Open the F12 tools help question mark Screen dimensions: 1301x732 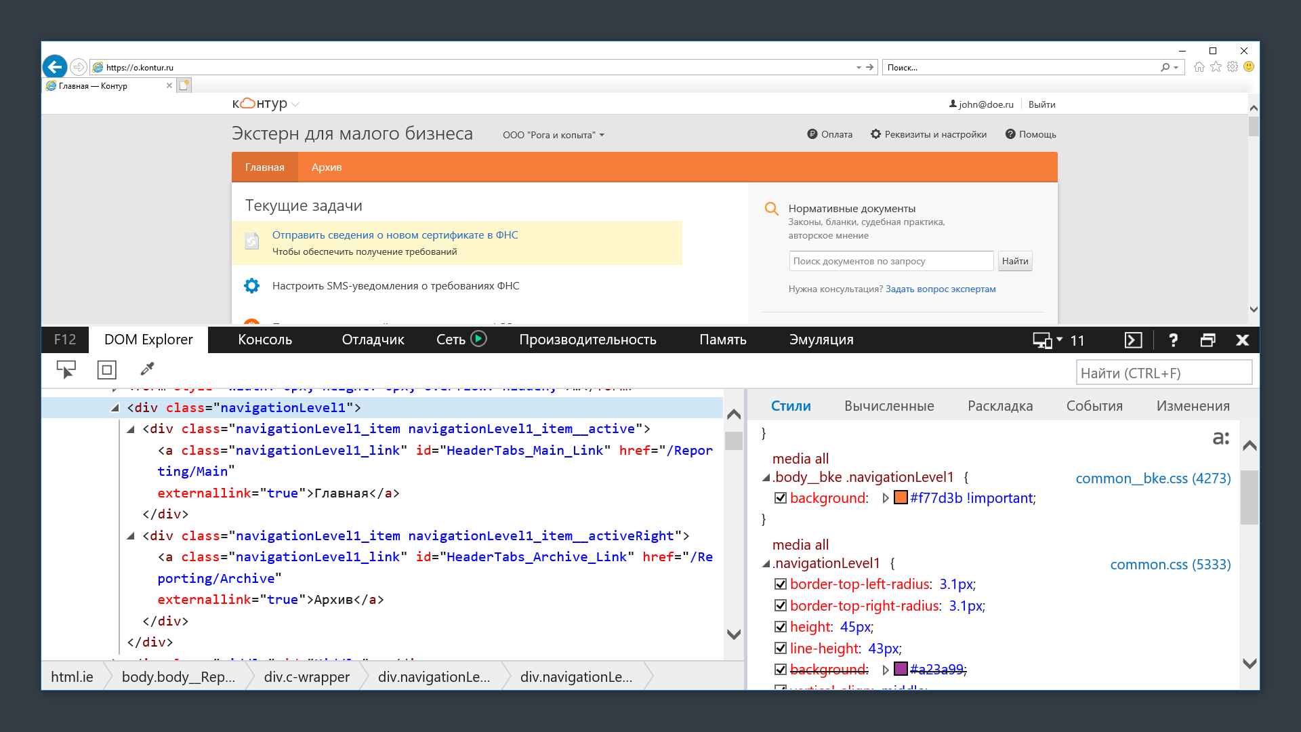pos(1173,340)
